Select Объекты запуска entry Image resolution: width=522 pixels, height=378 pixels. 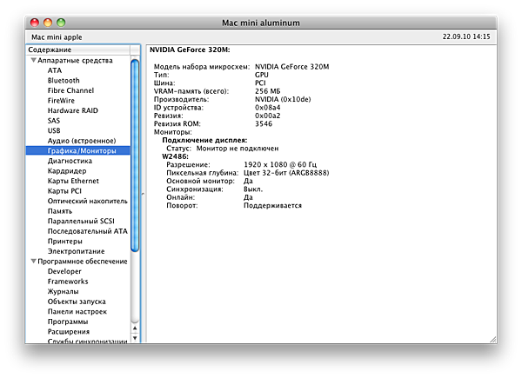(x=77, y=302)
